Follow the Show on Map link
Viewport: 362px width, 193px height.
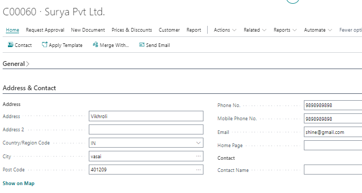pyautogui.click(x=18, y=184)
